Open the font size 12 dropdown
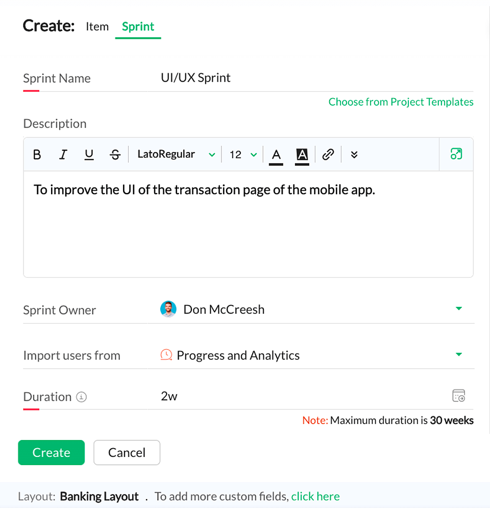Screen dimensions: 490x511 [242, 154]
